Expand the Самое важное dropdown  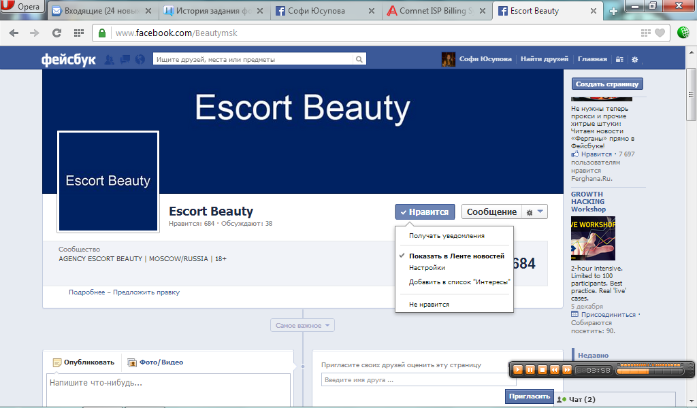[302, 326]
